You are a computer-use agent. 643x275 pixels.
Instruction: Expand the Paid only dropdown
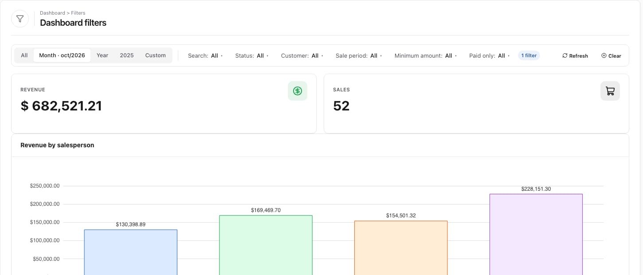[490, 56]
